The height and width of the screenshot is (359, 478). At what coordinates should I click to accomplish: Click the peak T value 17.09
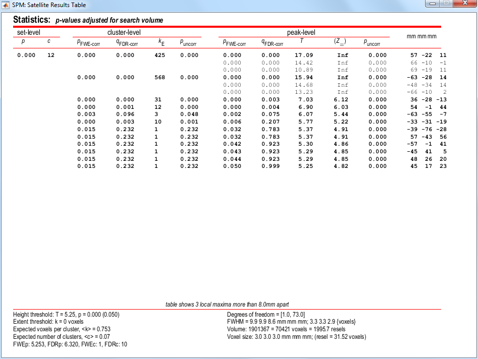[x=302, y=55]
